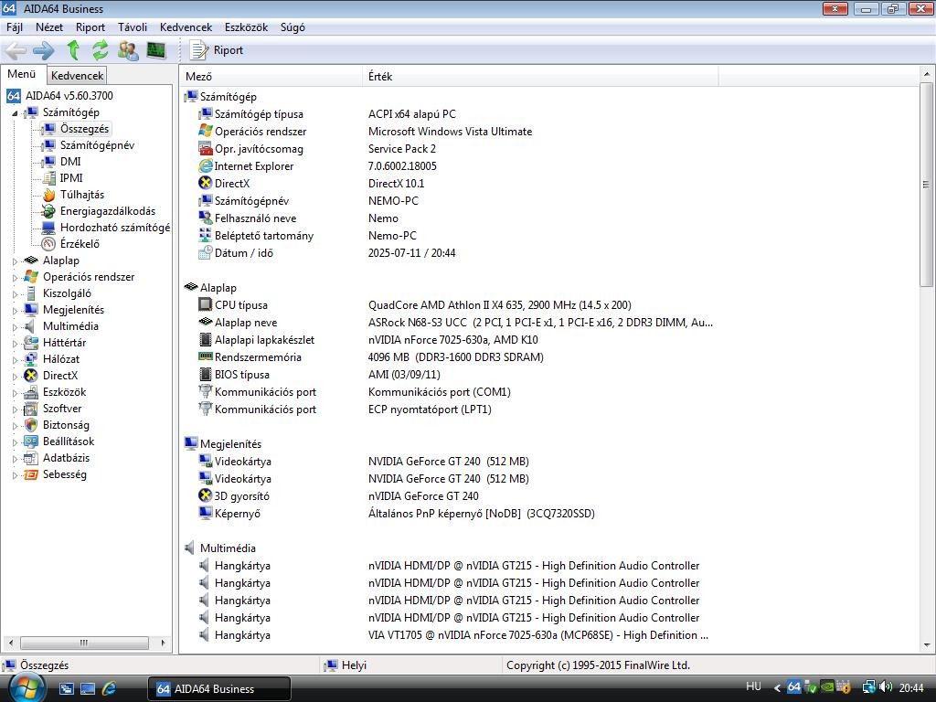Image resolution: width=936 pixels, height=702 pixels.
Task: Expand the Kiszolgáló tree node
Action: (15, 293)
